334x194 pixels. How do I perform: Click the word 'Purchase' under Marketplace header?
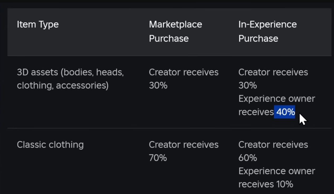tap(169, 38)
